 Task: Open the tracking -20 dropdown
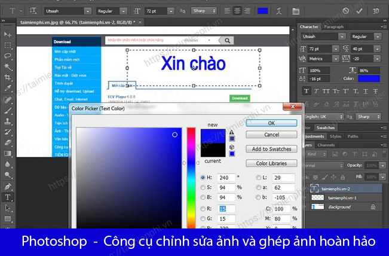coord(377,59)
